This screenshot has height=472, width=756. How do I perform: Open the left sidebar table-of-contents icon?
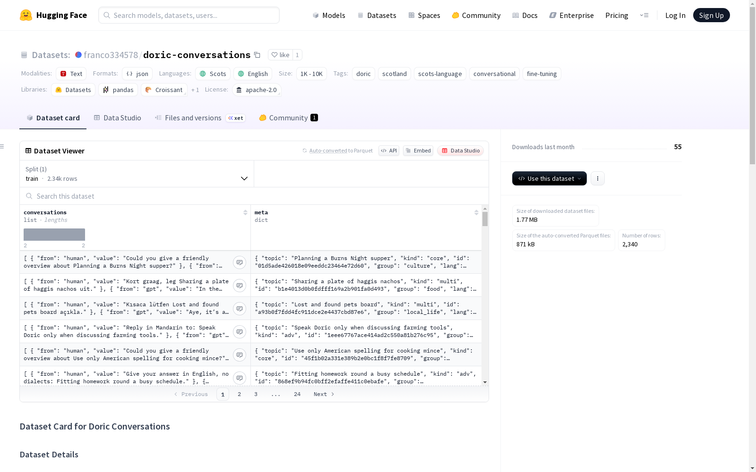pos(2,146)
